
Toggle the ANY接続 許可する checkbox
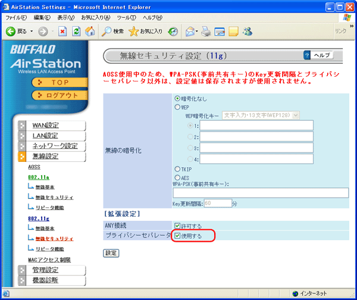point(177,226)
